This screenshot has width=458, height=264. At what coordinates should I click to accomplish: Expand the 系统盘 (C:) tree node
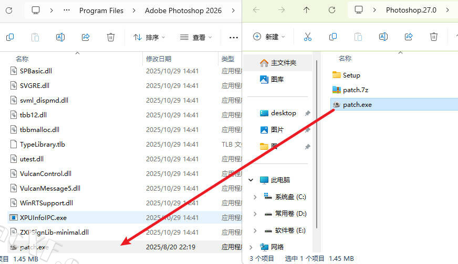tap(255, 197)
